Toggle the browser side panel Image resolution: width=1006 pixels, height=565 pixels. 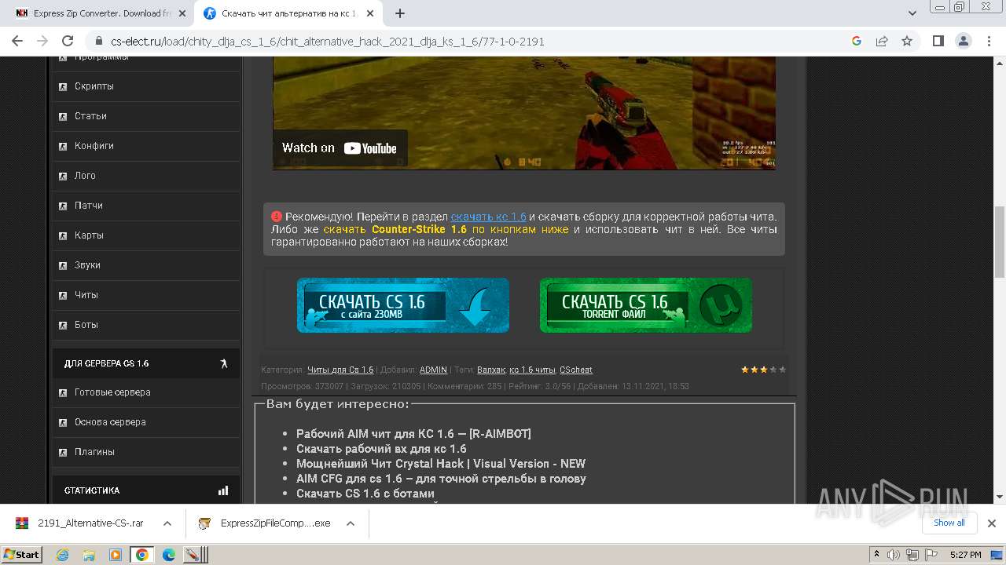point(938,41)
